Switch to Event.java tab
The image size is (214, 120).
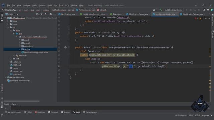click(x=117, y=14)
